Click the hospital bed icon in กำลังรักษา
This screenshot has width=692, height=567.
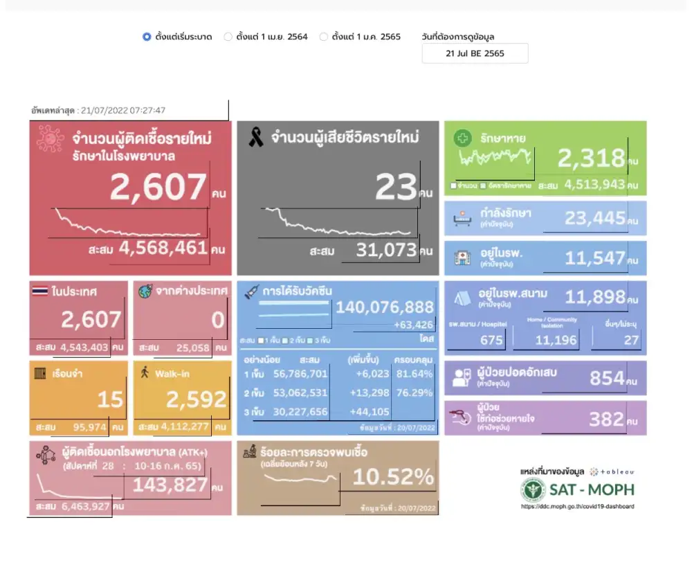pyautogui.click(x=460, y=219)
